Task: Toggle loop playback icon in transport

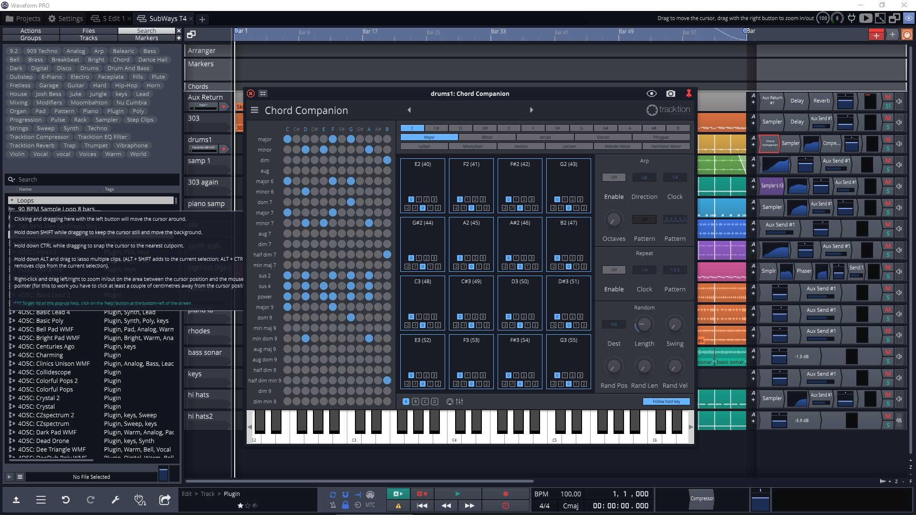Action: 333,494
